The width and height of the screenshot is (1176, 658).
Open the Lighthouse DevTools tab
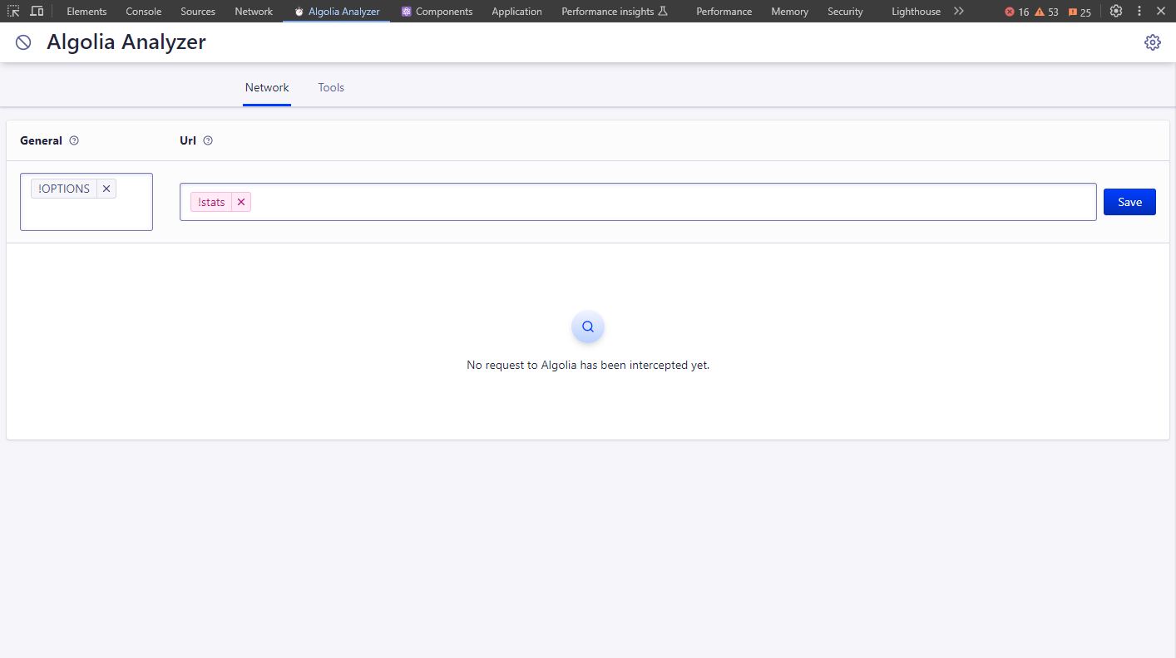click(x=916, y=12)
